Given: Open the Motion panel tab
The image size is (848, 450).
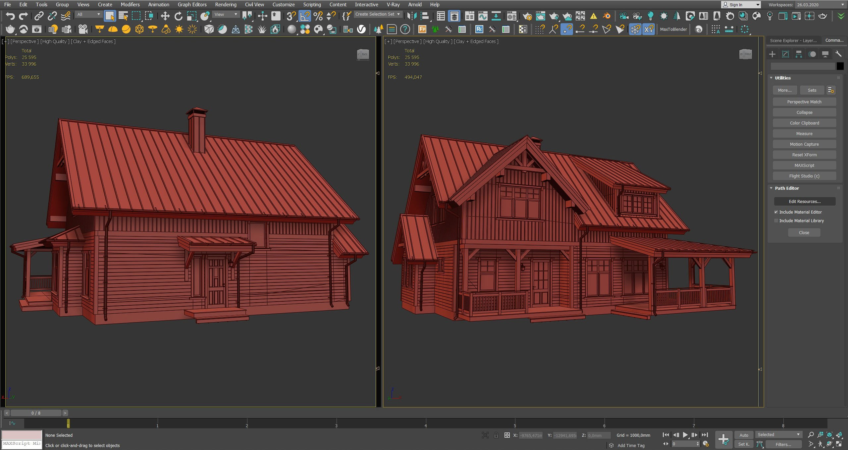Looking at the screenshot, I should click(x=812, y=54).
